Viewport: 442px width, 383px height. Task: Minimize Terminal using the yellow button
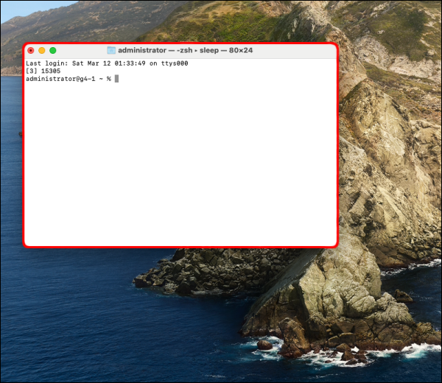coord(42,50)
